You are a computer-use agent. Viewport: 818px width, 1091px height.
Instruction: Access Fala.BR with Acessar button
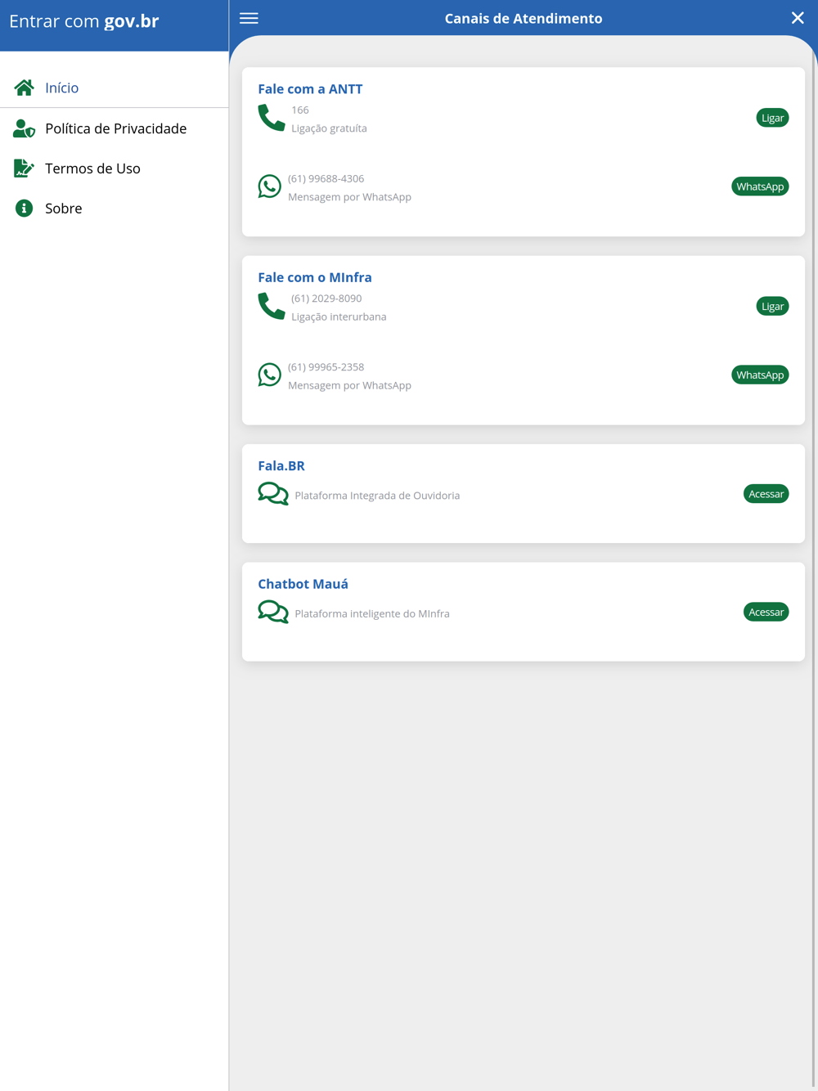pos(766,494)
